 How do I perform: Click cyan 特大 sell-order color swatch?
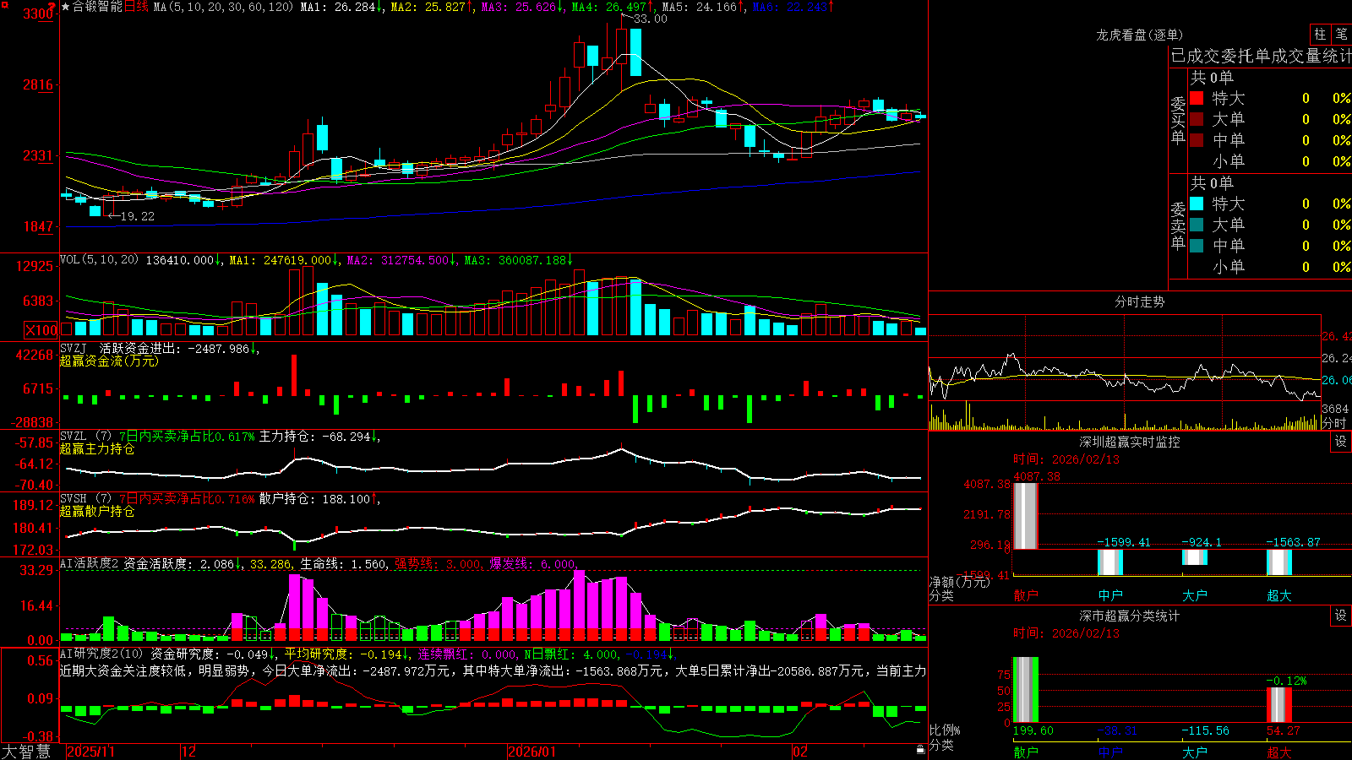coord(1197,204)
